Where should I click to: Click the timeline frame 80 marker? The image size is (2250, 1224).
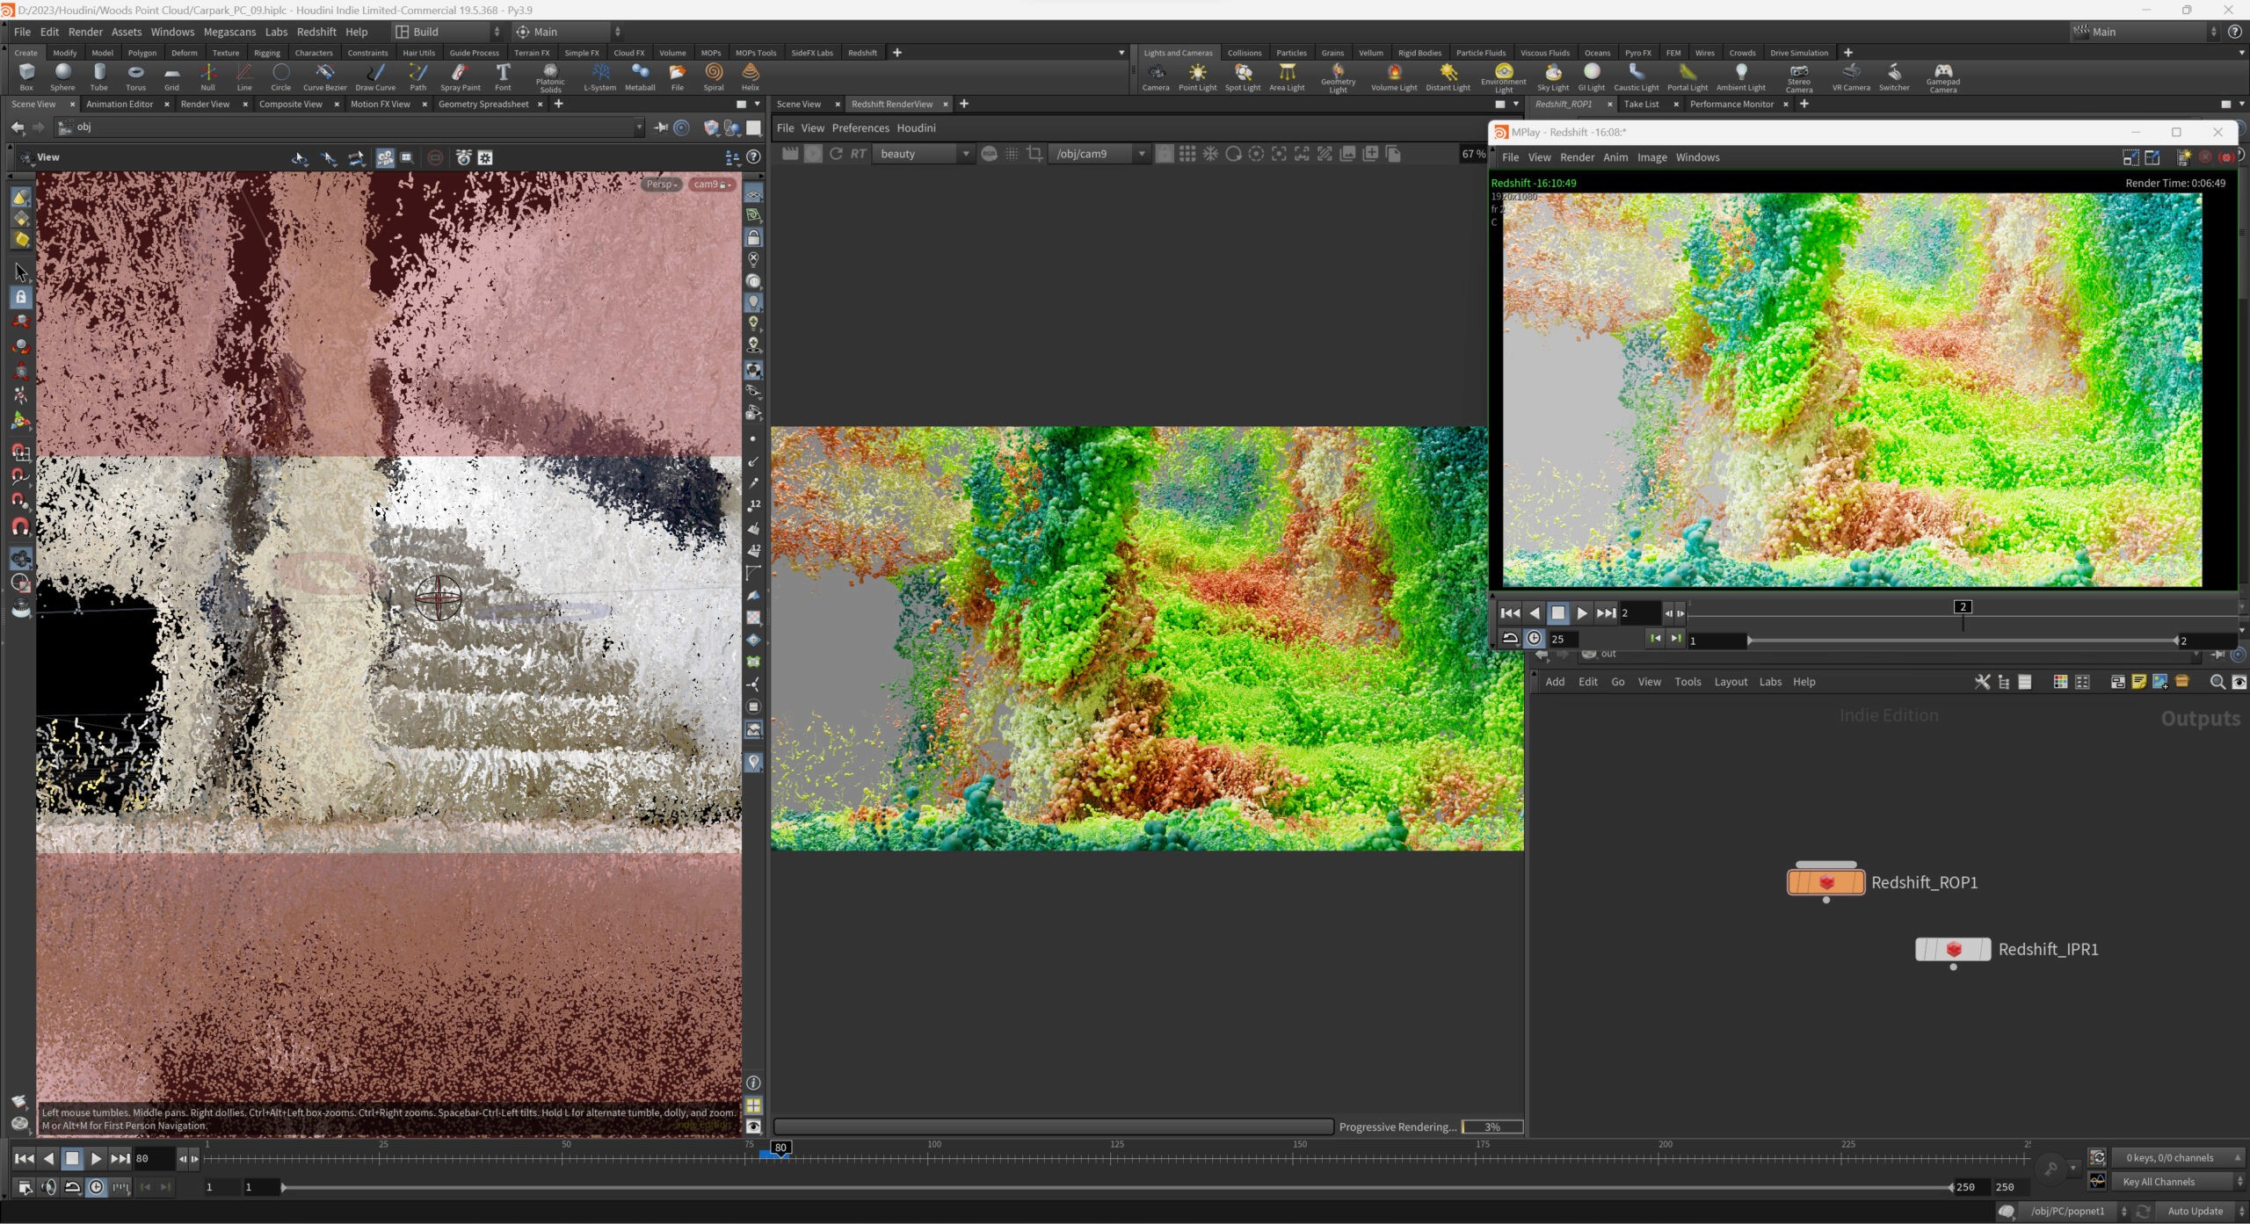click(x=780, y=1148)
